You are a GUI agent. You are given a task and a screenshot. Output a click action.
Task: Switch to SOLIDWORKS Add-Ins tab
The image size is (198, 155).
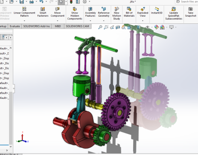click(x=36, y=26)
